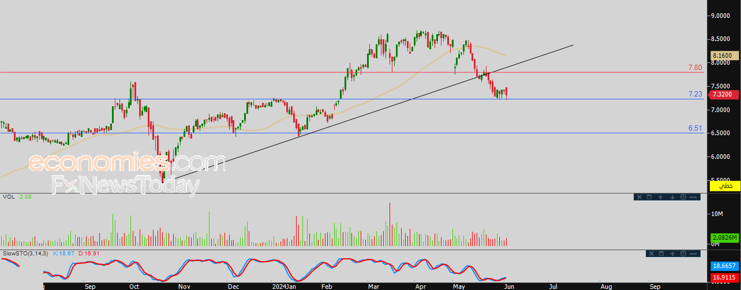Move the VOL panel up
741x290 pixels.
(x=660, y=197)
